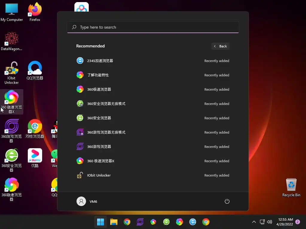The image size is (306, 229).
Task: Launch 360极速浏览器 from the Recommended list
Action: click(x=153, y=89)
